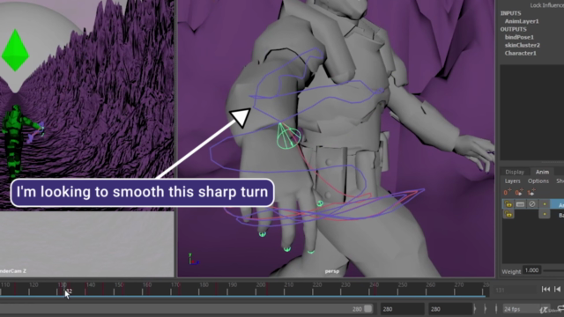Select the green diamond control in camera view
The width and height of the screenshot is (564, 317).
click(15, 50)
